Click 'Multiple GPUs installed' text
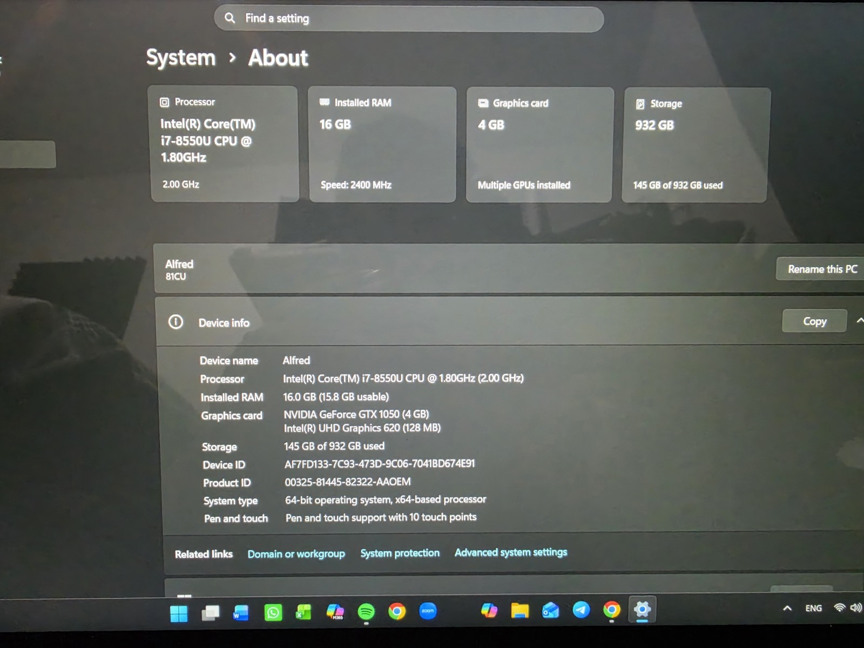 pyautogui.click(x=524, y=185)
